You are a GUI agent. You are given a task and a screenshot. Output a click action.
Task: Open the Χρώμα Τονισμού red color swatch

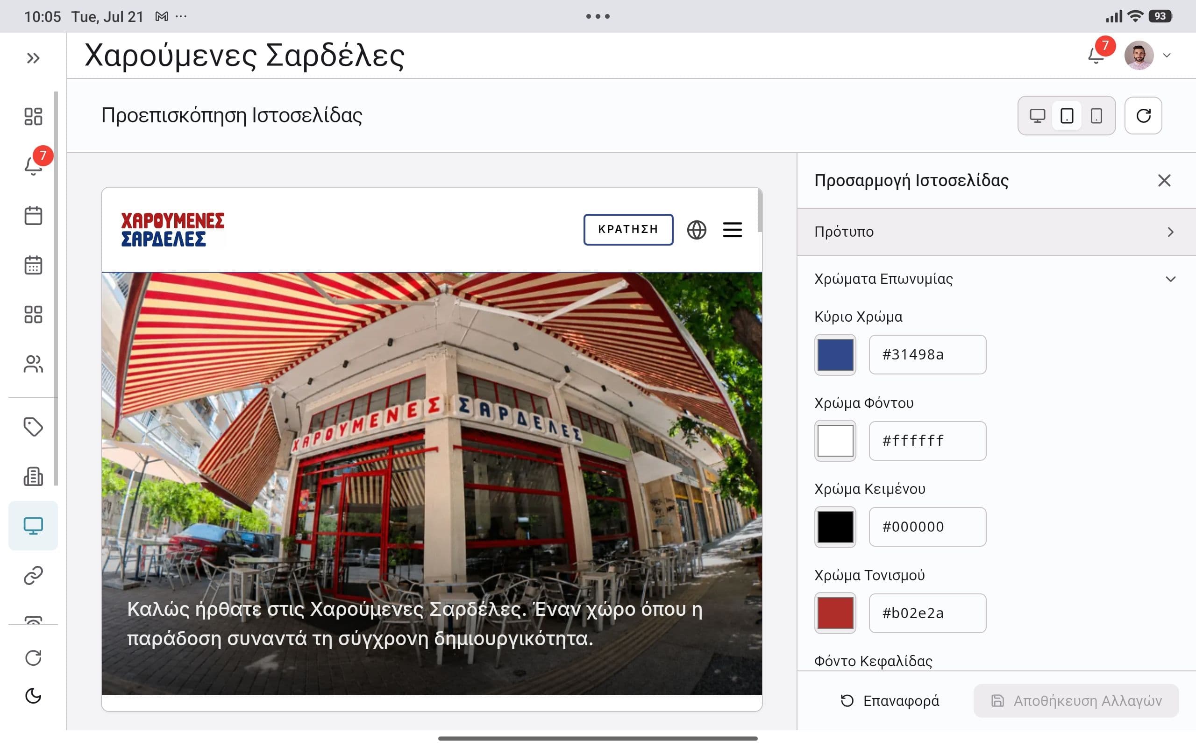click(835, 613)
